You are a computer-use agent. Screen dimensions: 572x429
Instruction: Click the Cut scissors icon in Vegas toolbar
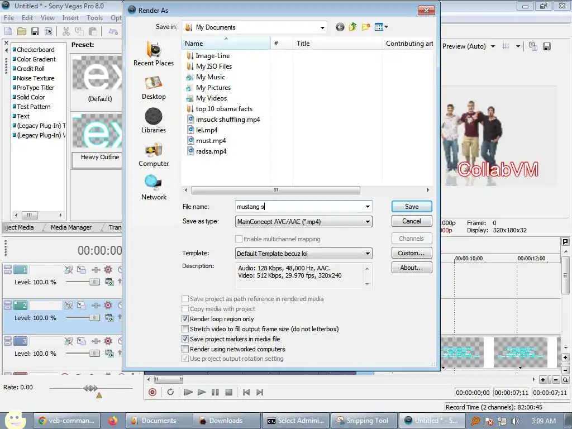tap(66, 31)
